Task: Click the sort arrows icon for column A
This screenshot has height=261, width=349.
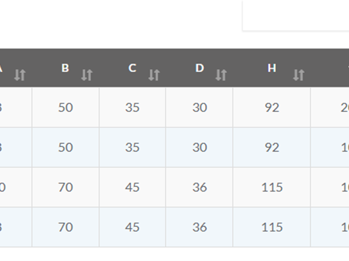Action: pos(20,75)
